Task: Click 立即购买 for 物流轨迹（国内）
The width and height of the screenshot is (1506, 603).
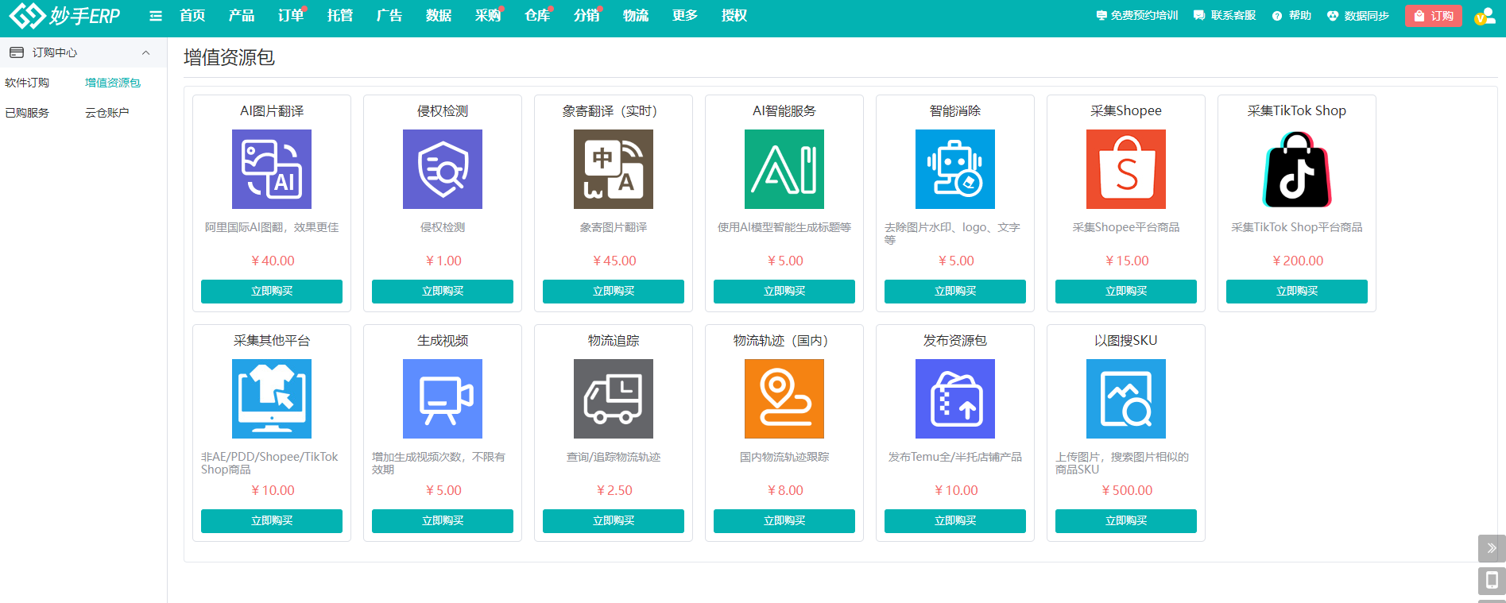Action: (784, 521)
